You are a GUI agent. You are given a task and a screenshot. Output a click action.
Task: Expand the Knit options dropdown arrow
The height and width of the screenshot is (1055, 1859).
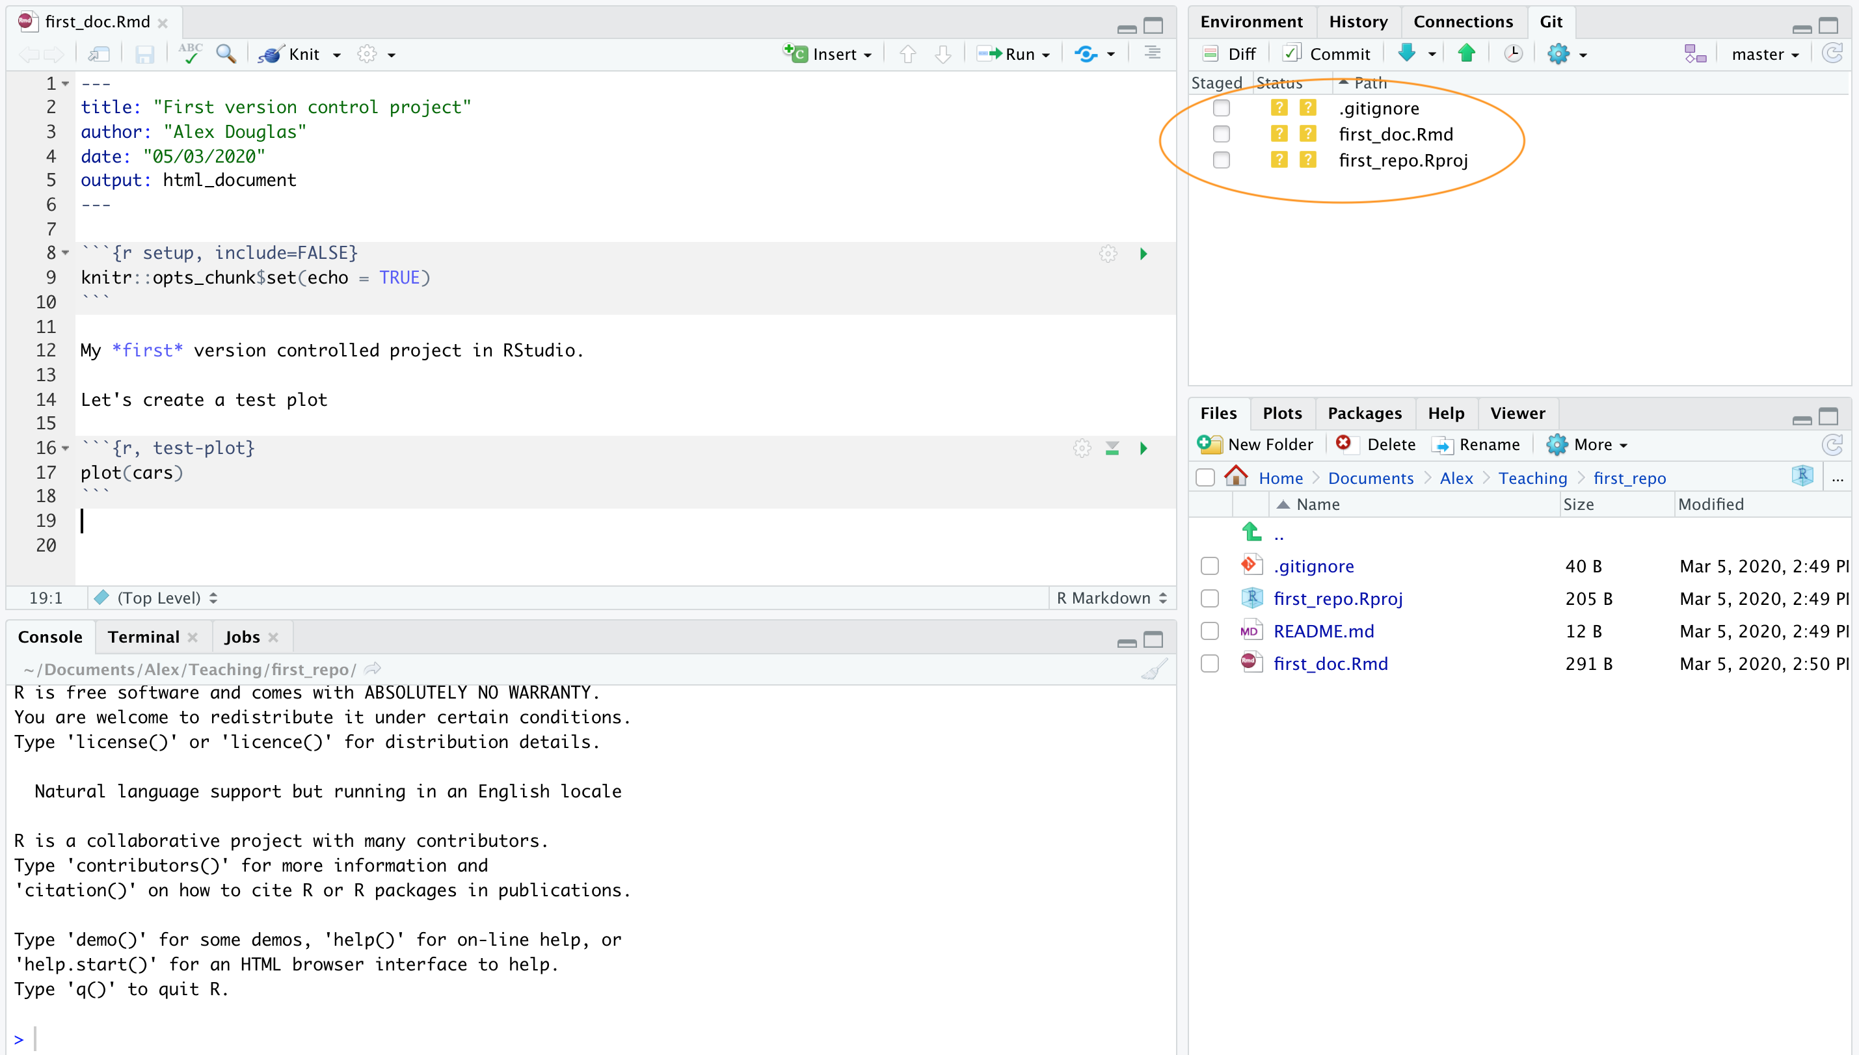pos(337,55)
